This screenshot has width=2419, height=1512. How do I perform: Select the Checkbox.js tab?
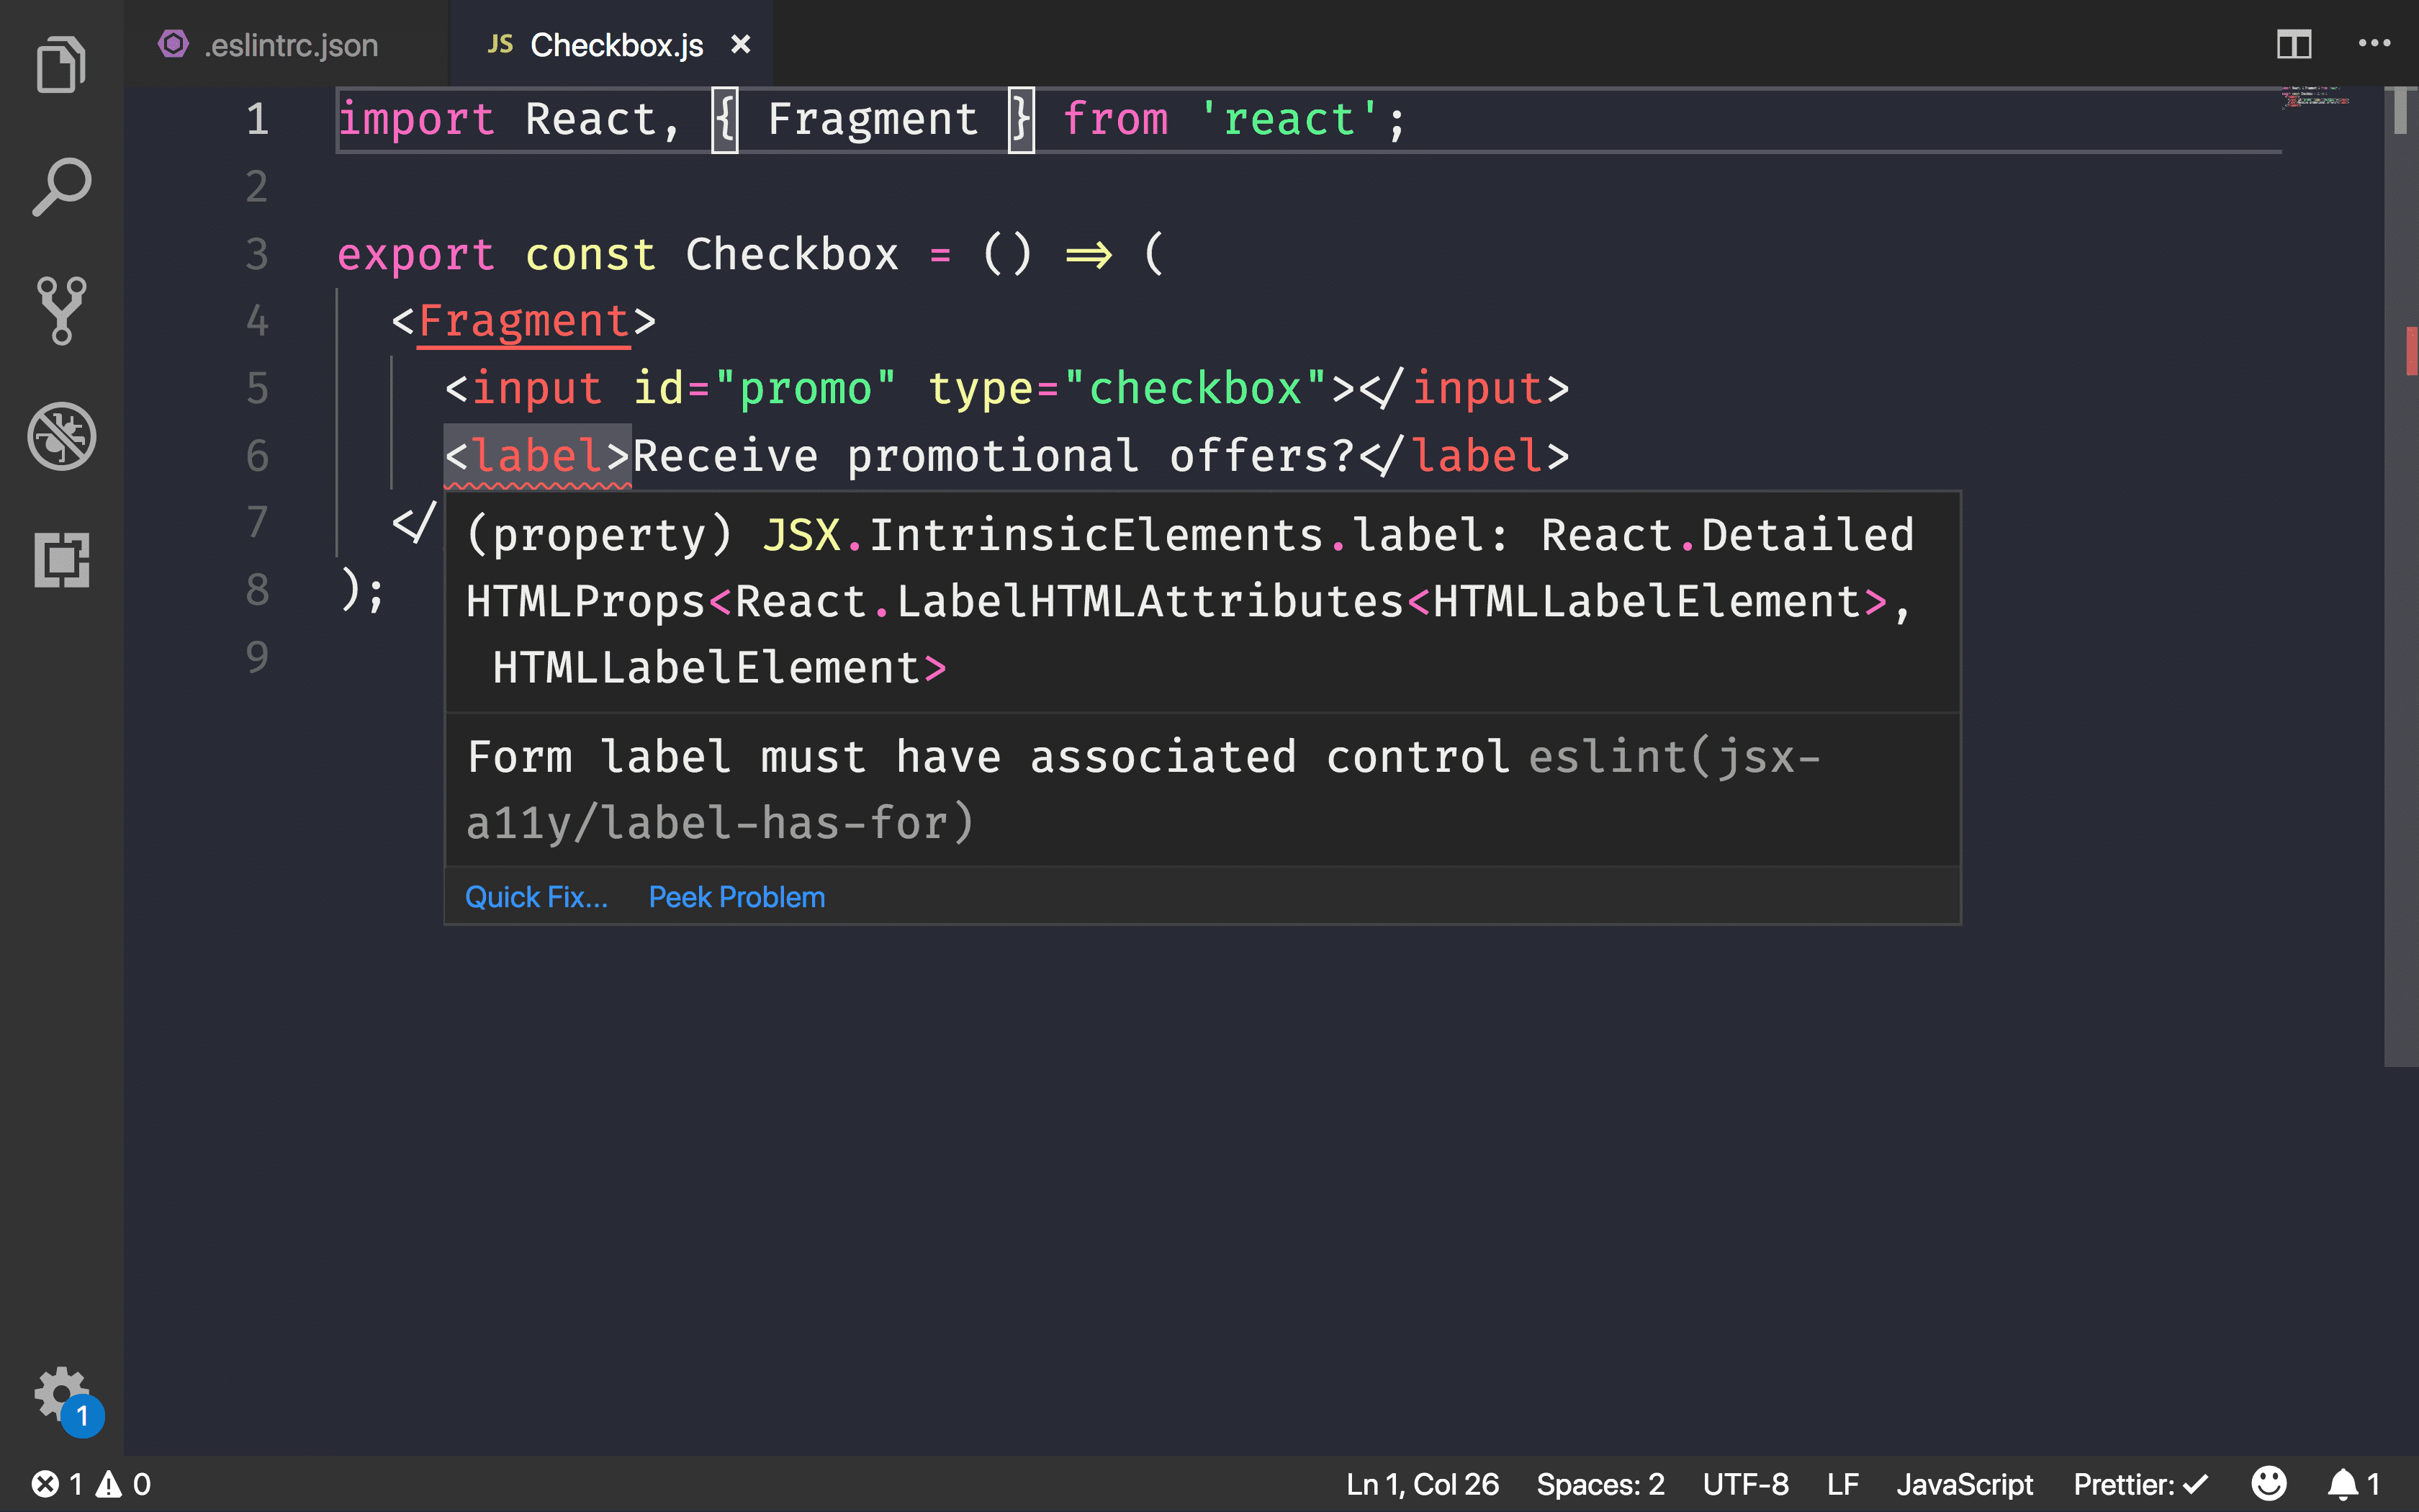pos(615,43)
